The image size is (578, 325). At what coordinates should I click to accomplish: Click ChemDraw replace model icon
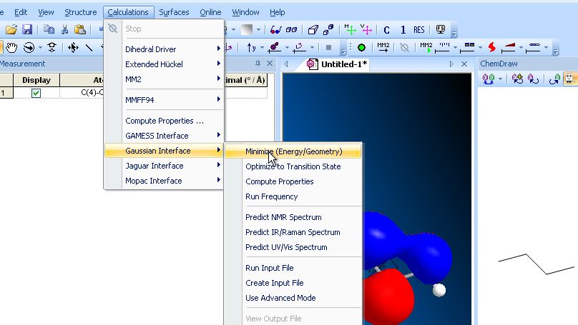(533, 79)
